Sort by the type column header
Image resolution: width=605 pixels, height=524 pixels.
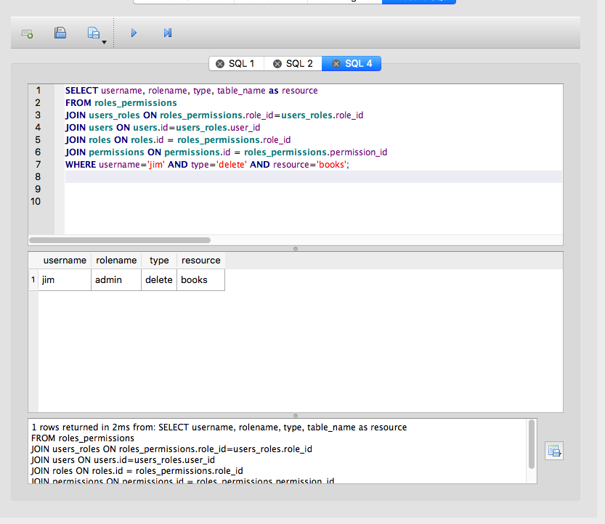pos(159,261)
